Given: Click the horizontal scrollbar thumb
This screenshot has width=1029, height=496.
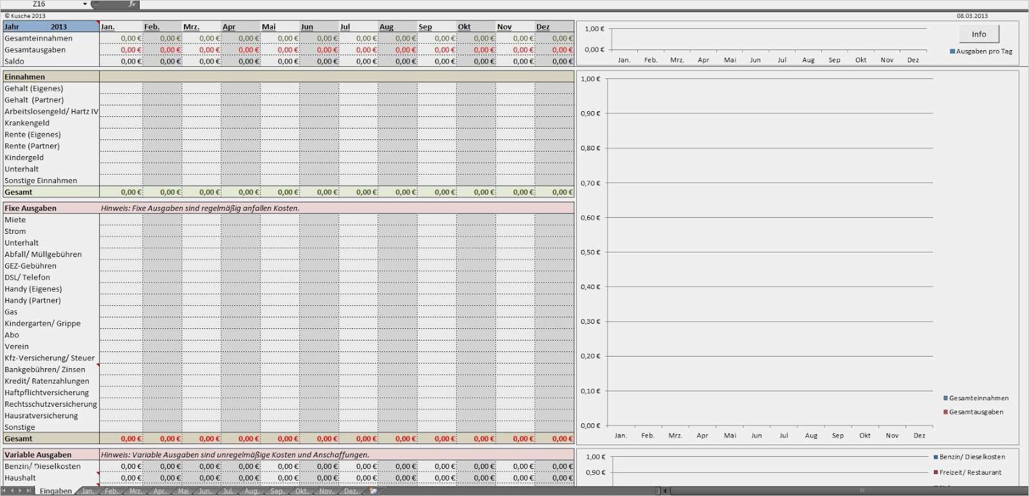Looking at the screenshot, I should [862, 491].
